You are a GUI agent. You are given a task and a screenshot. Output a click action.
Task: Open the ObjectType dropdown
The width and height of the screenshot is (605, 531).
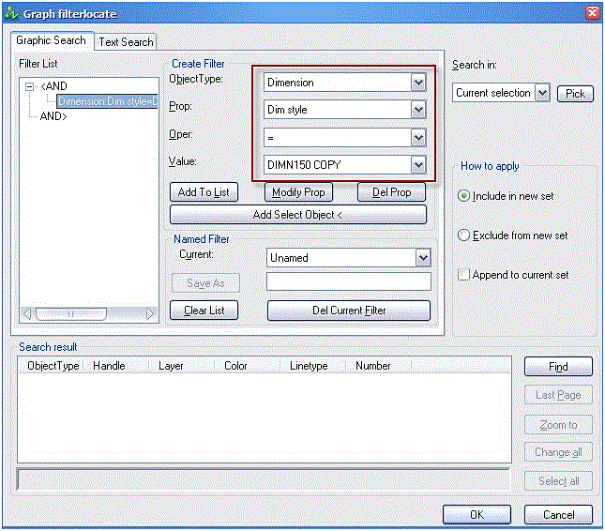pos(418,83)
